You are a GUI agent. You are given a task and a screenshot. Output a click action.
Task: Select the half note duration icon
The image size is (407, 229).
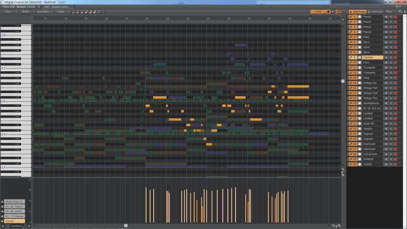[x=77, y=12]
